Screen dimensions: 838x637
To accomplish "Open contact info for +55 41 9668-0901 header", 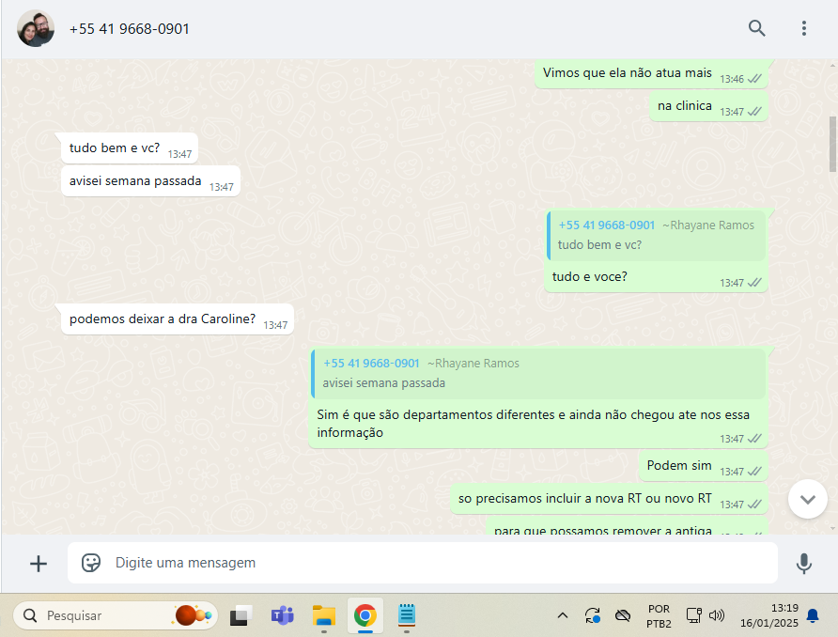I will (130, 29).
